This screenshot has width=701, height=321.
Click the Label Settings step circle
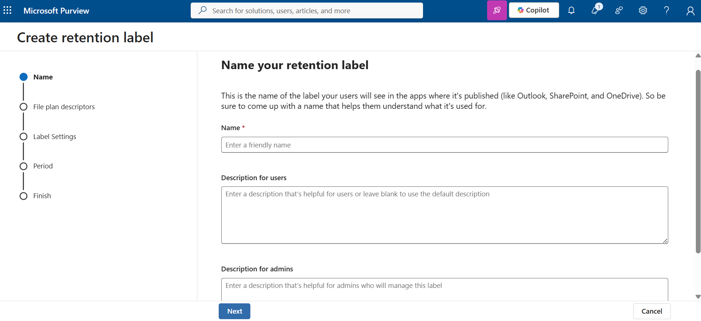tap(24, 136)
